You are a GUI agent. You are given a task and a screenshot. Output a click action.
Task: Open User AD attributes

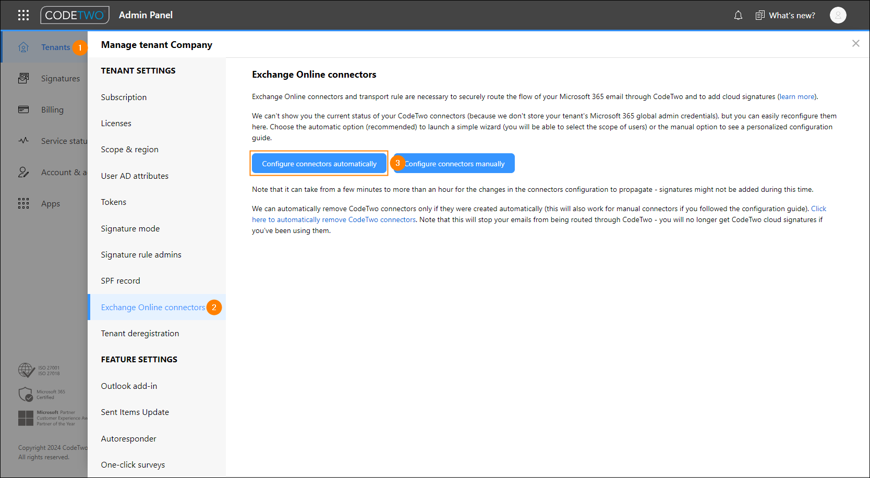tap(135, 176)
